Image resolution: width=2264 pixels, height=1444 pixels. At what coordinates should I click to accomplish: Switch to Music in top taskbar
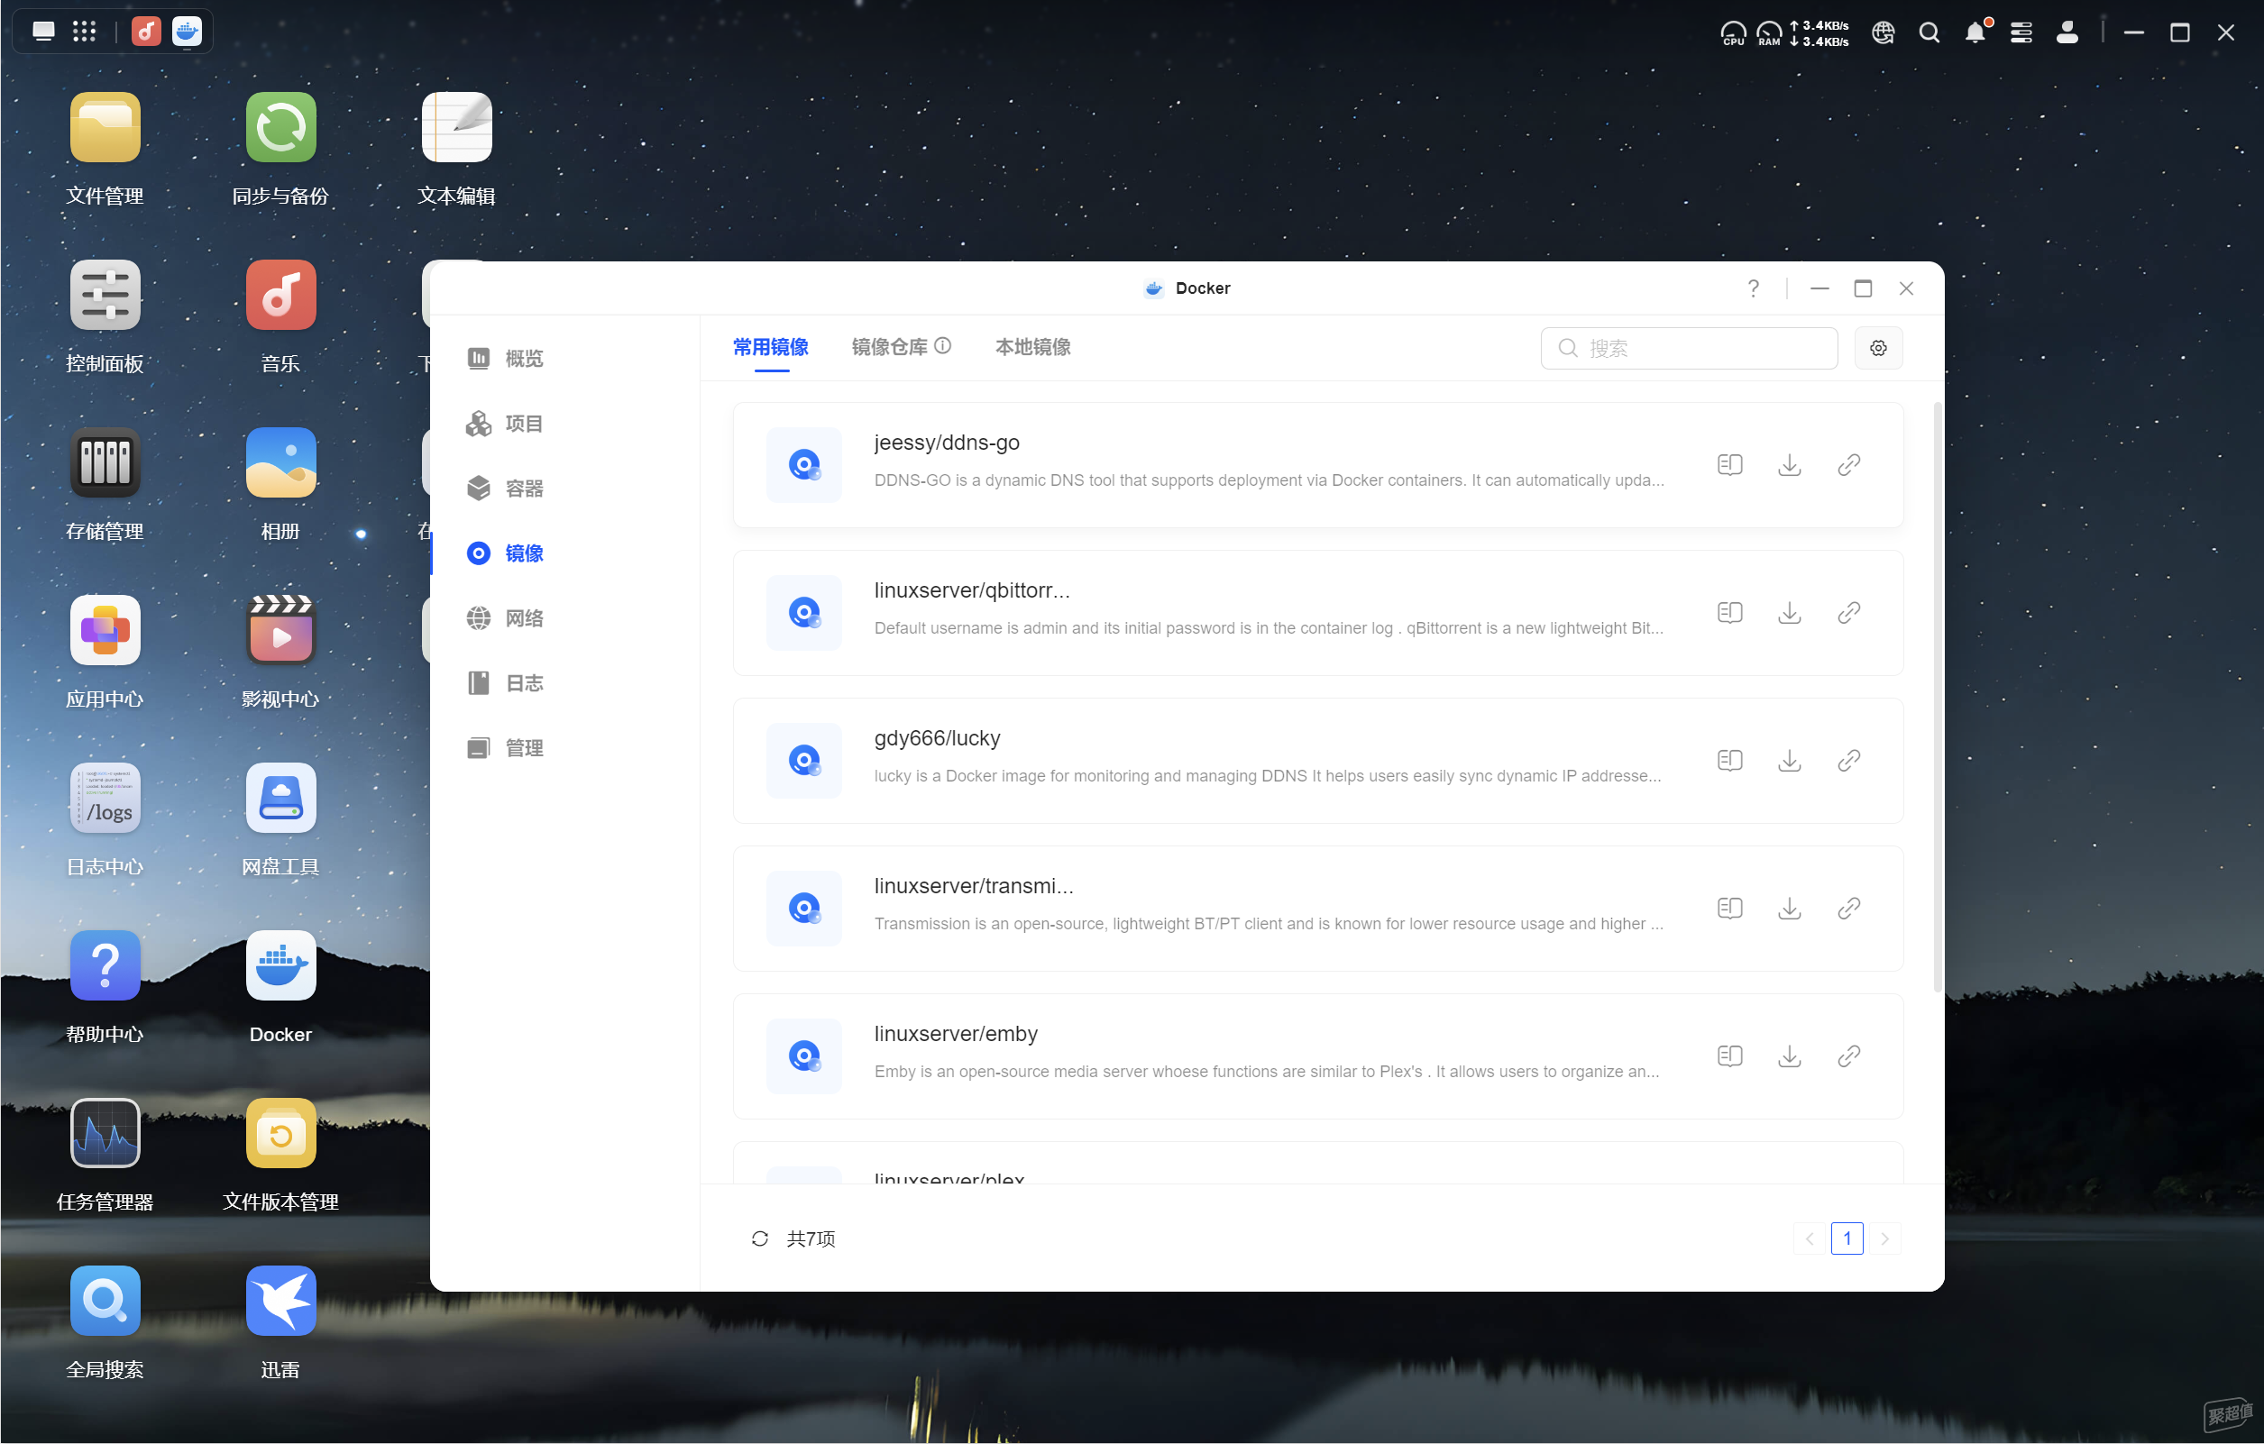click(146, 31)
